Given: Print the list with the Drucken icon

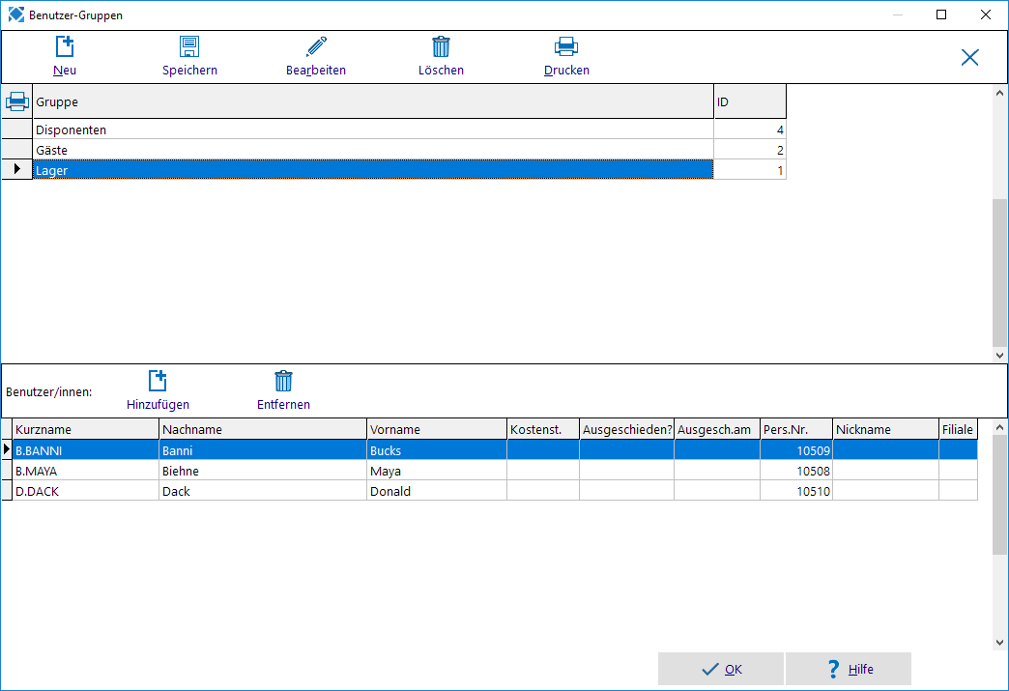Looking at the screenshot, I should [566, 46].
